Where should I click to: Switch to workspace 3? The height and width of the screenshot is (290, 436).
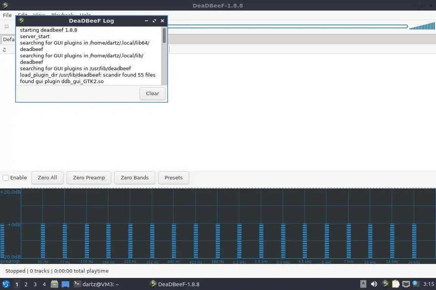pos(35,284)
